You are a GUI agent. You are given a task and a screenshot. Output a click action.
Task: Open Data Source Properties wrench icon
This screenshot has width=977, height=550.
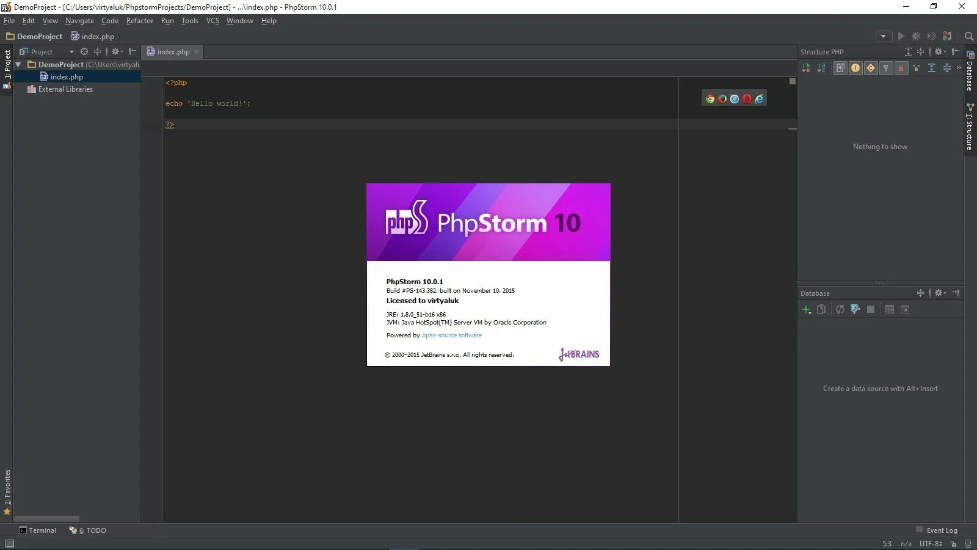(x=855, y=310)
